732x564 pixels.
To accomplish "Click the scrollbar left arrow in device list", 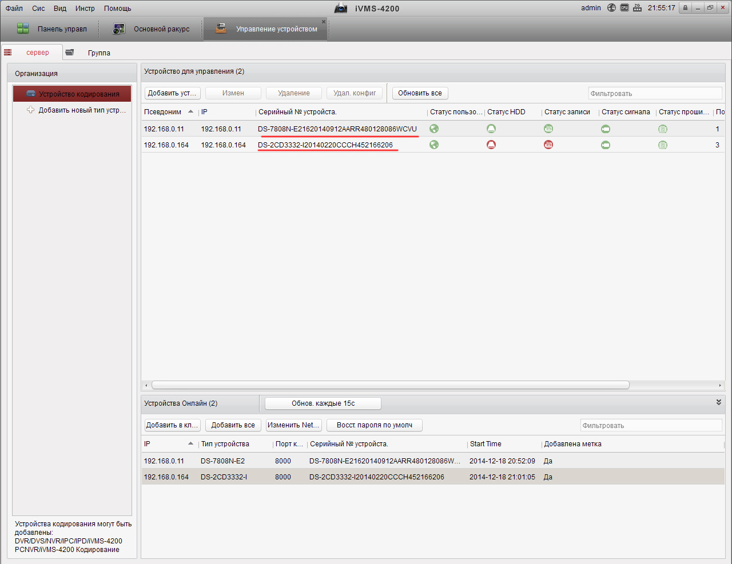I will point(146,385).
